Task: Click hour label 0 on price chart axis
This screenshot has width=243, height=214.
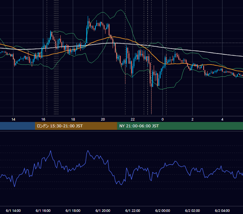Action: coord(163,119)
